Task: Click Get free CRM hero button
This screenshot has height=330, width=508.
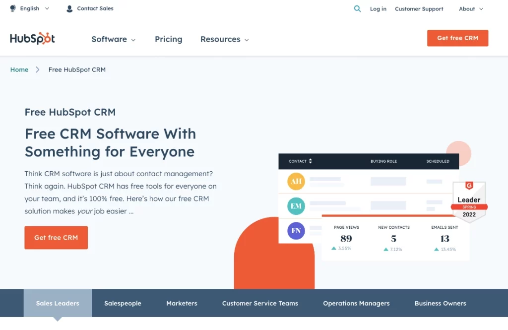Action: pyautogui.click(x=56, y=238)
